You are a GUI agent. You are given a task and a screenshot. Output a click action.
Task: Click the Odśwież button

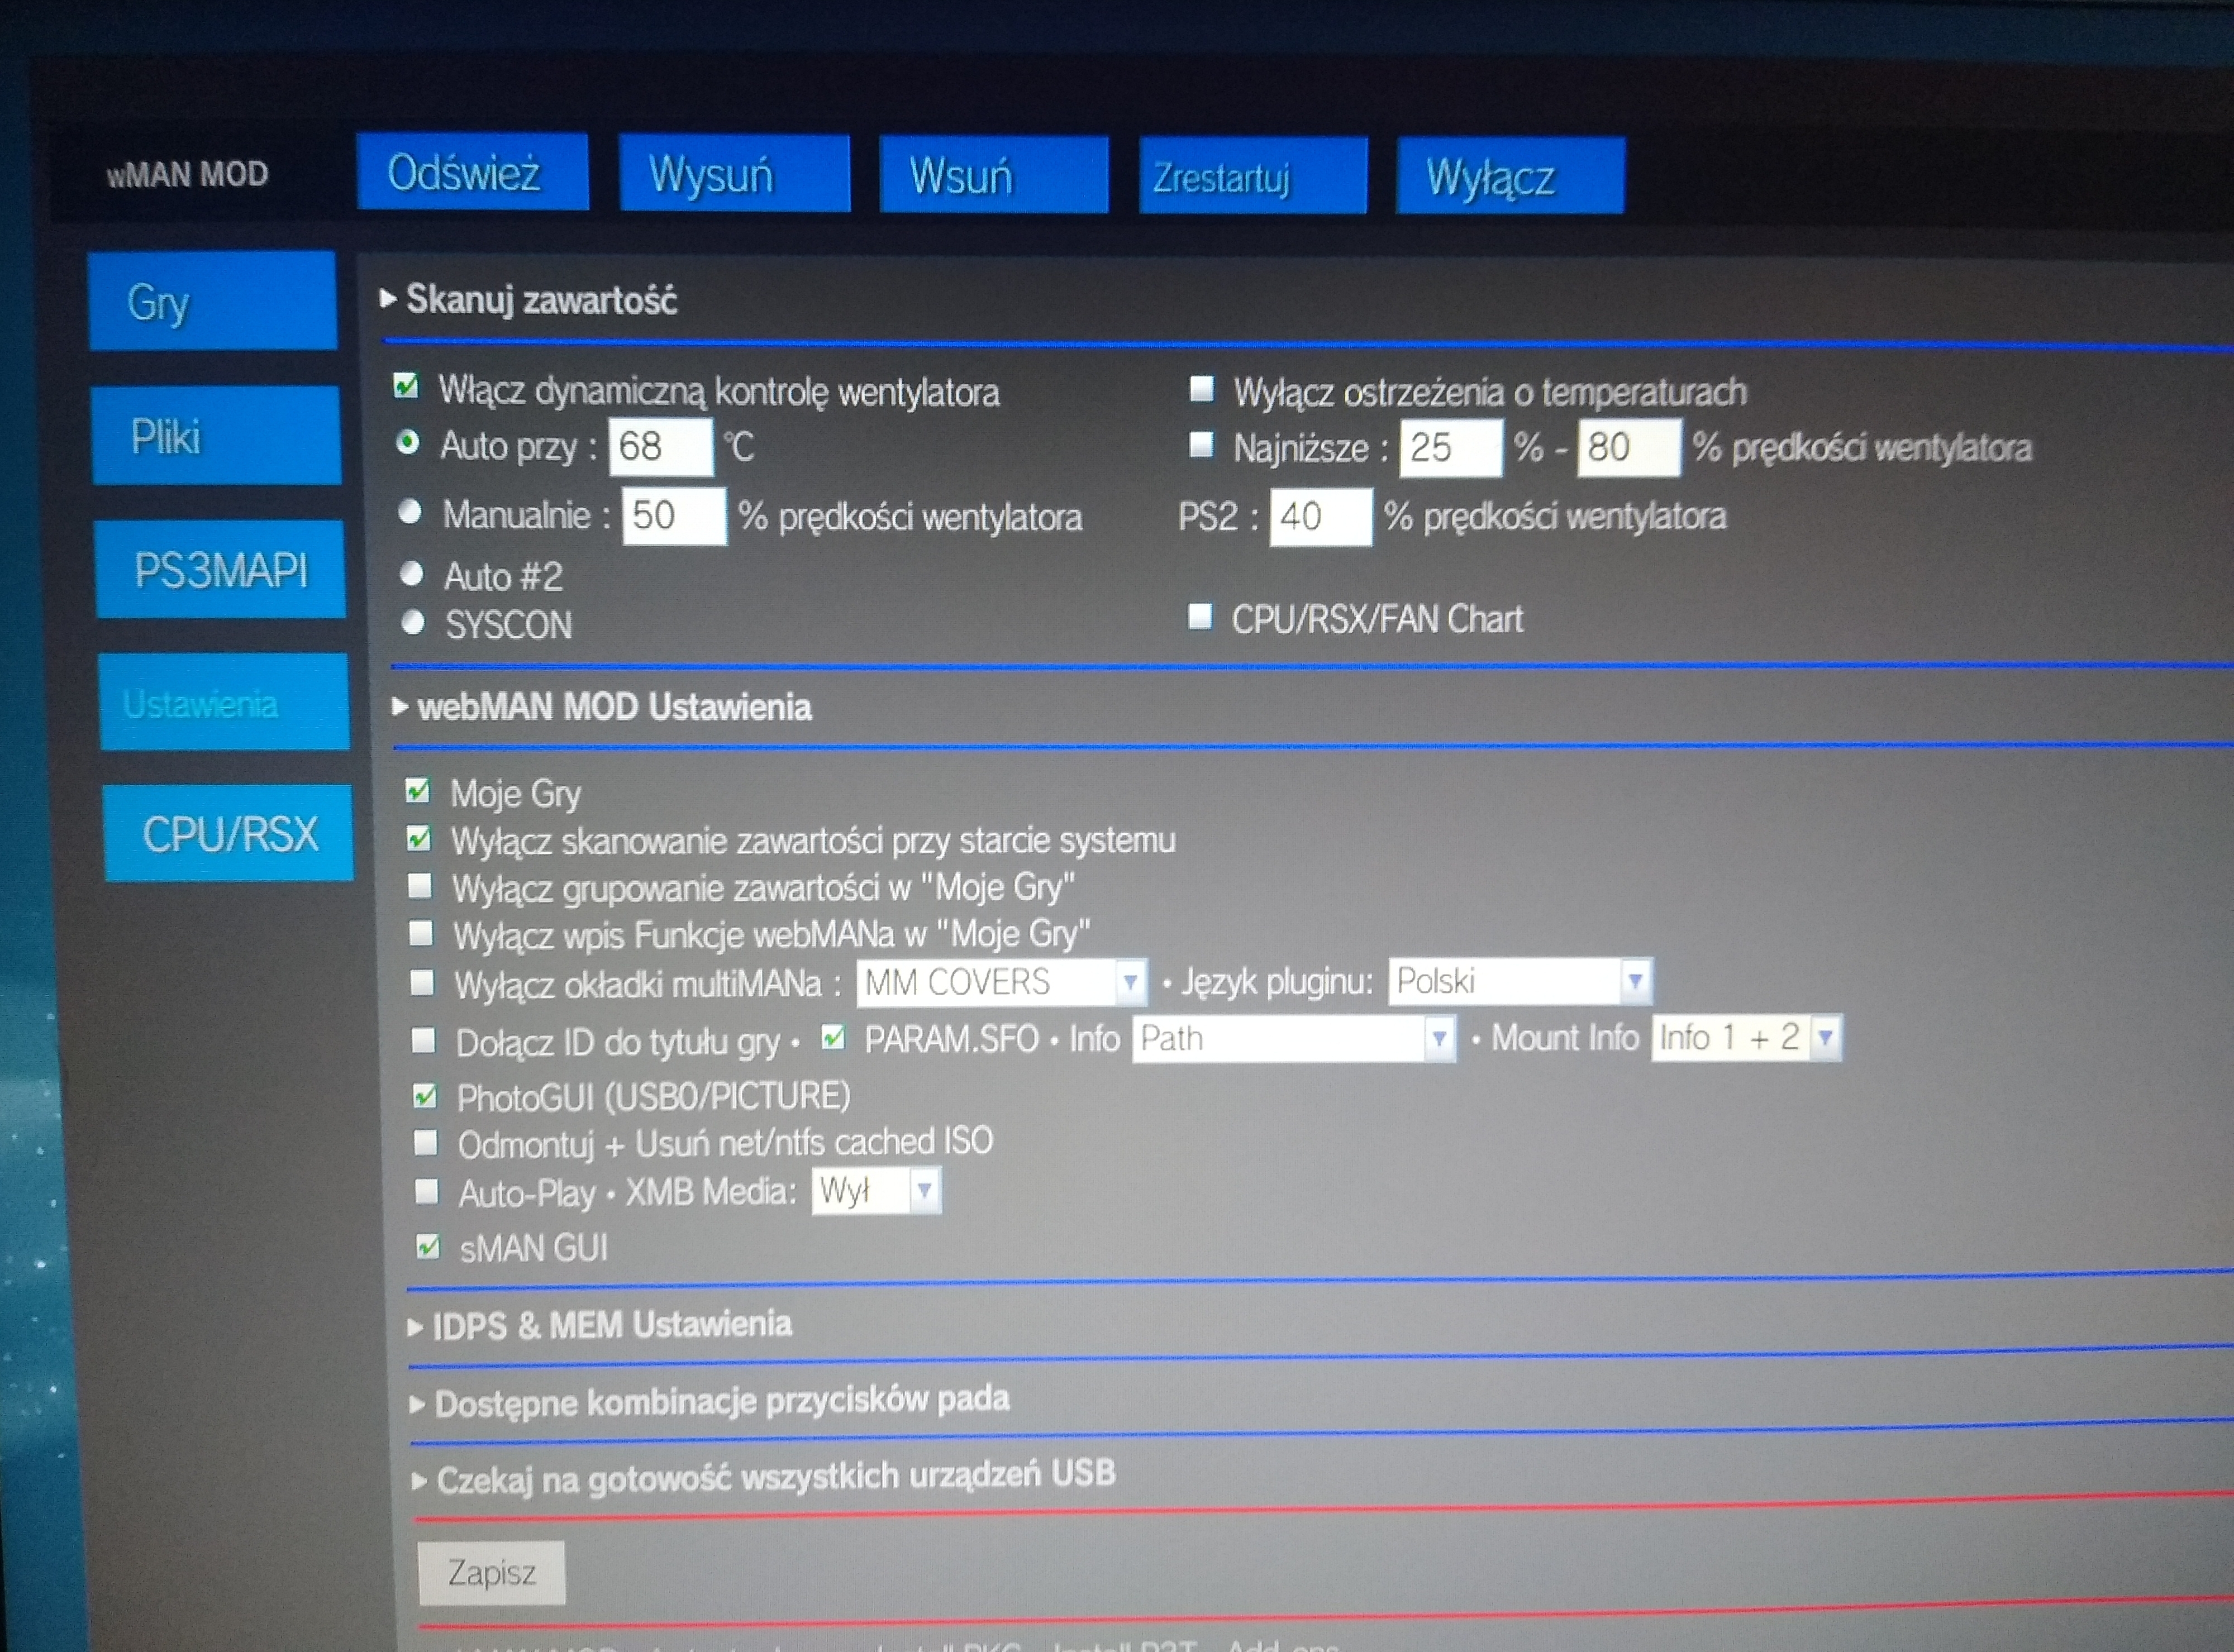tap(472, 173)
